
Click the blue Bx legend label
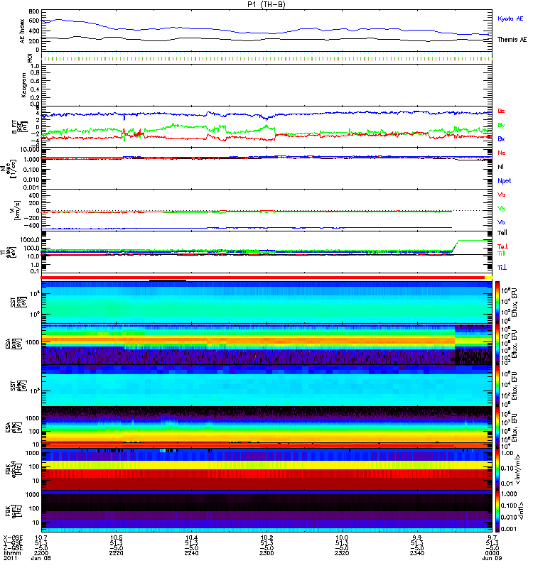[501, 138]
